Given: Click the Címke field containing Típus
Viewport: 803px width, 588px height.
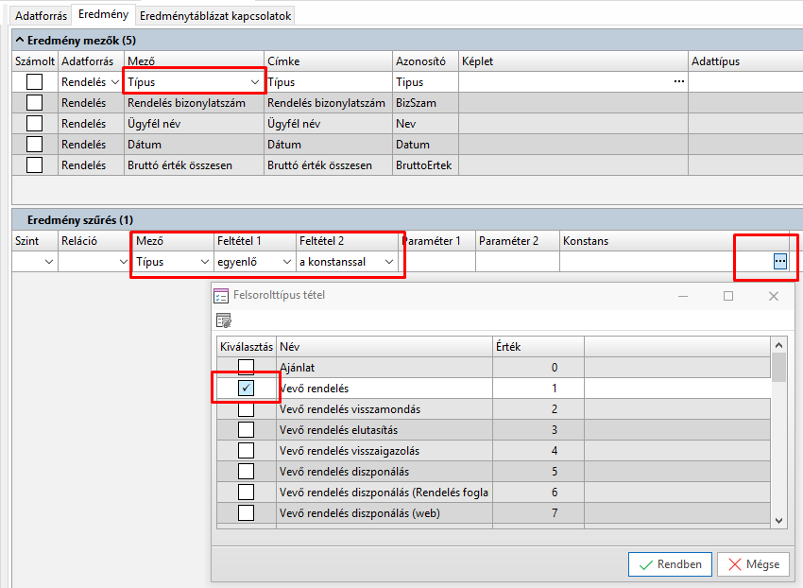Looking at the screenshot, I should pos(328,82).
